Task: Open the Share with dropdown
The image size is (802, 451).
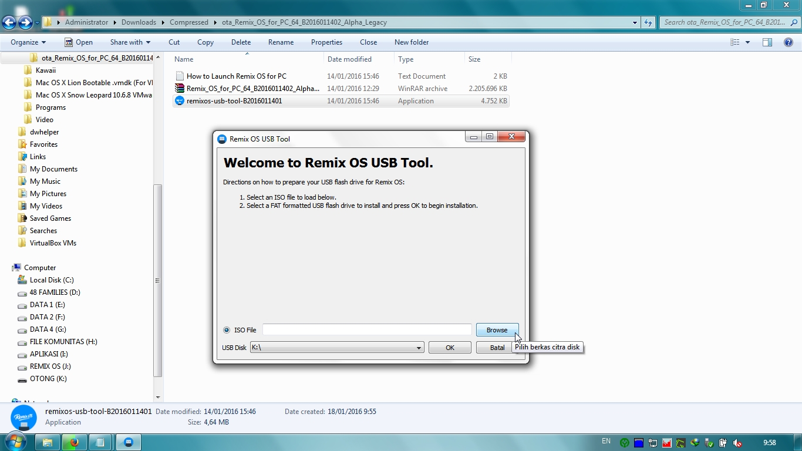Action: point(130,42)
